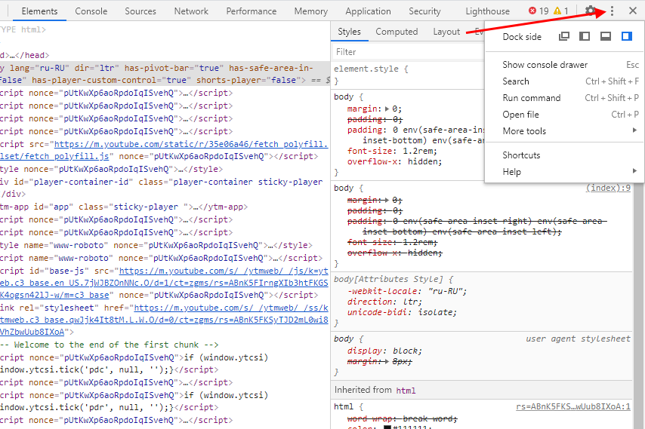Undock DevTools into separate window icon
Viewport: 645px width, 429px height.
564,36
